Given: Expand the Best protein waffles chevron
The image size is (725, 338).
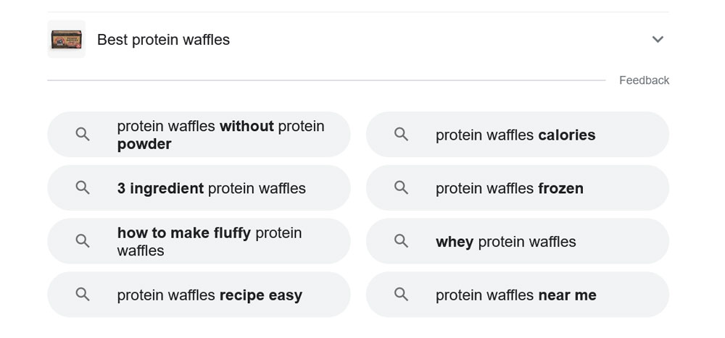Looking at the screenshot, I should 658,39.
